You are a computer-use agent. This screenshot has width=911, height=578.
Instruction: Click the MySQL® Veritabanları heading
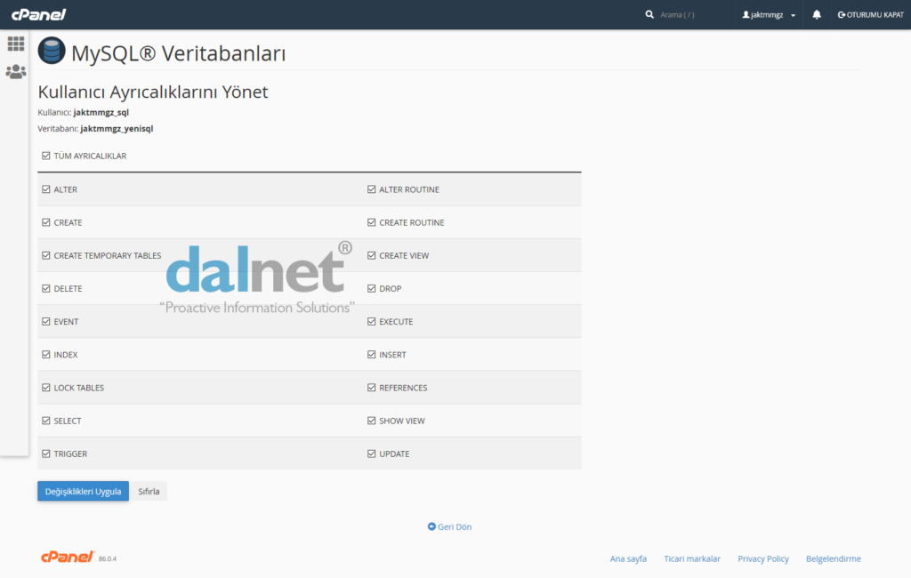178,53
